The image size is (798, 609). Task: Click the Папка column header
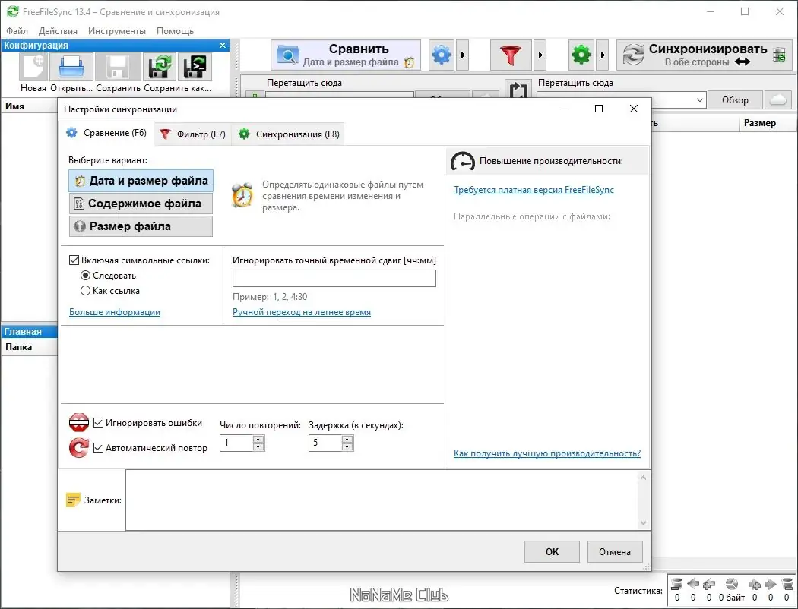29,347
